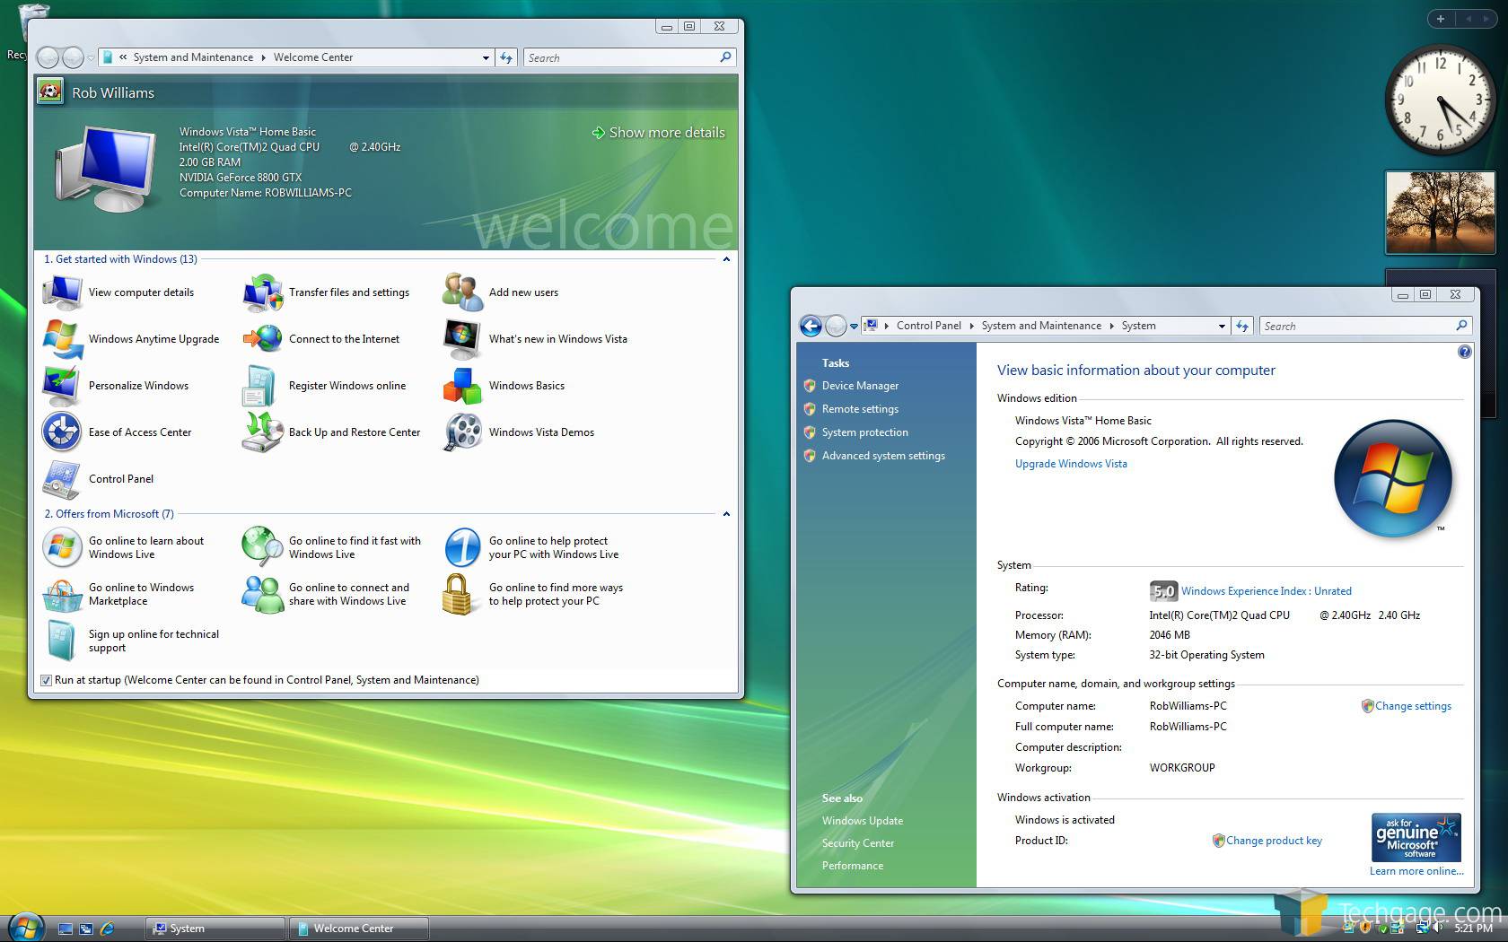Collapse Get started with Windows section

[726, 259]
